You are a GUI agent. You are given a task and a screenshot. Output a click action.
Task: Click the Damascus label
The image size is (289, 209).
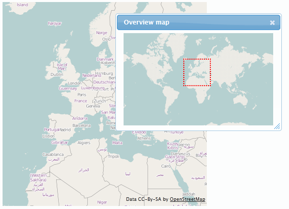pyautogui.click(x=180, y=153)
